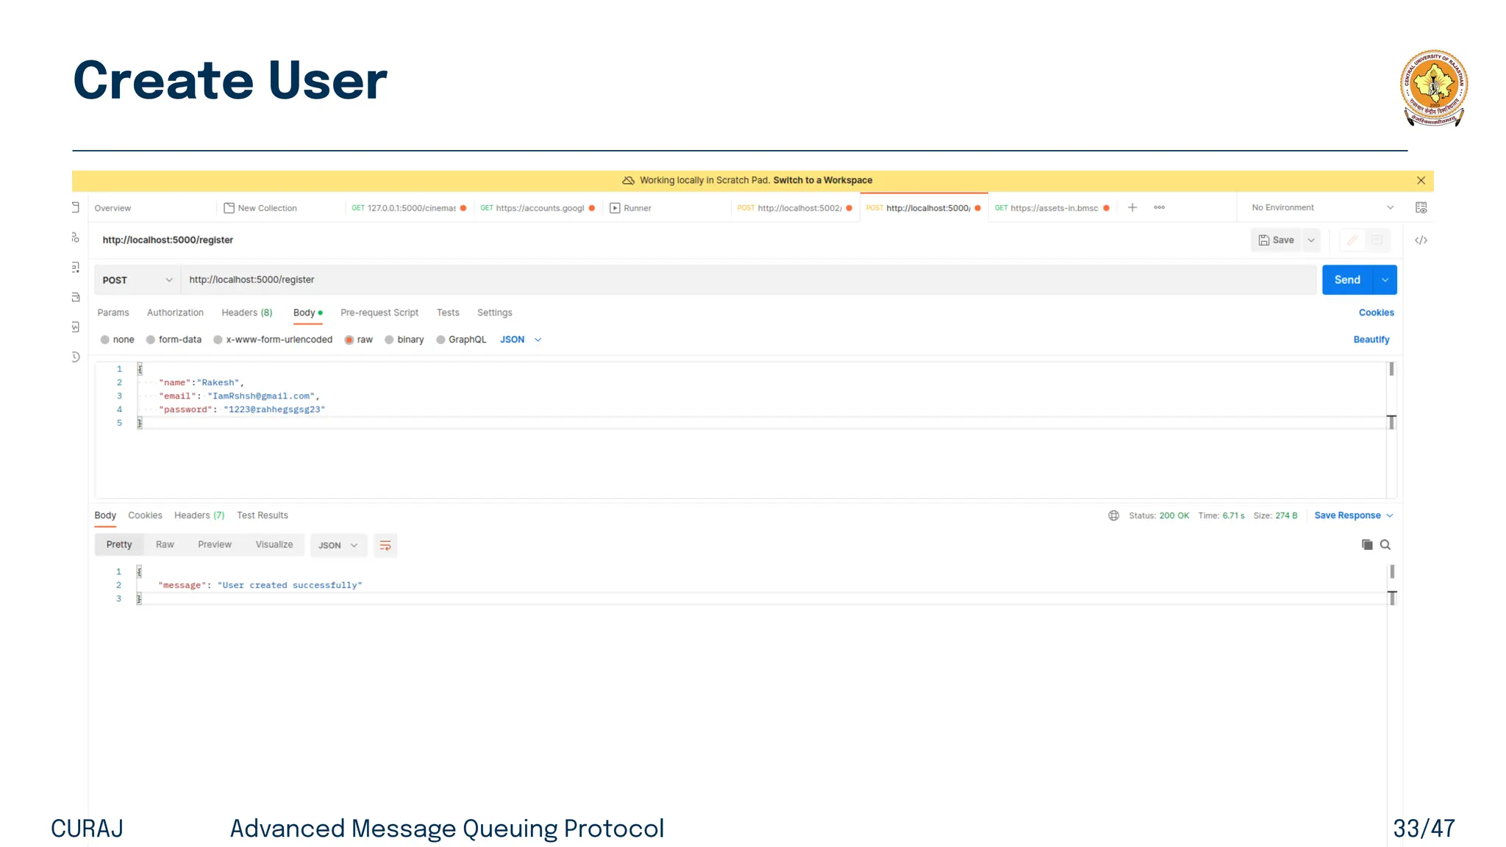Open tab options three-dots menu
1506x847 pixels.
point(1160,207)
